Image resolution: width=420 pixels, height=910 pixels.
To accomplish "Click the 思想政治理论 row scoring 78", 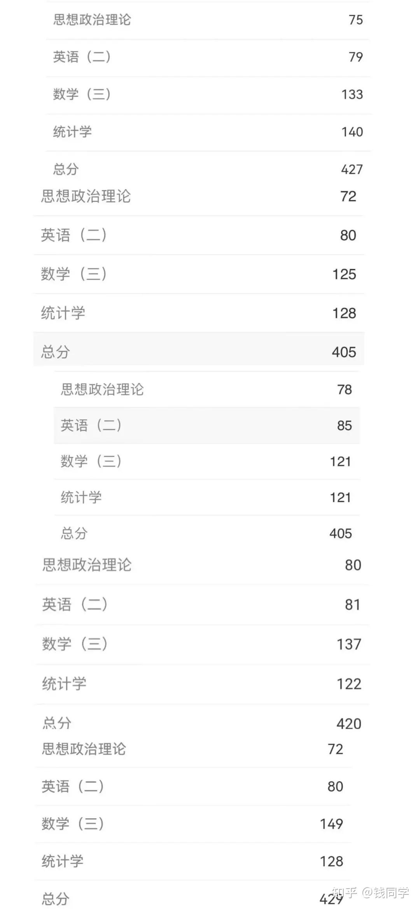I will pos(206,389).
